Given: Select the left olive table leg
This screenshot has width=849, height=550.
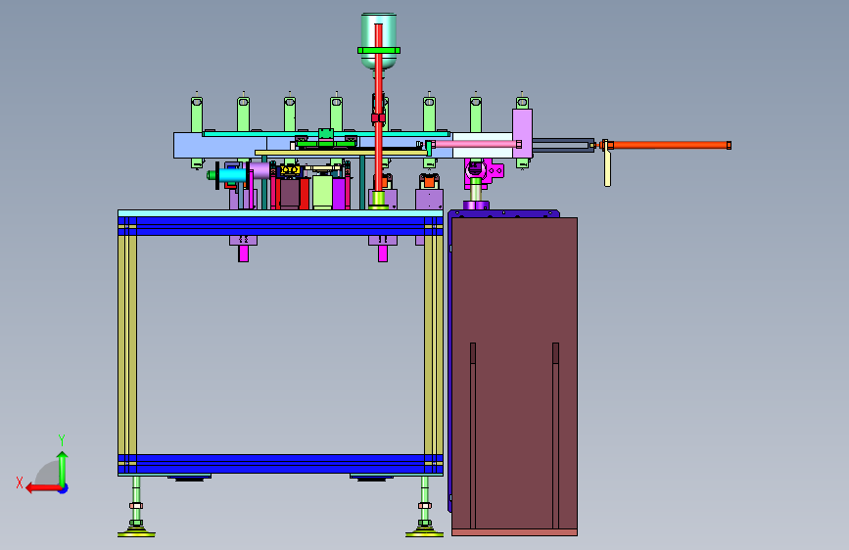Looking at the screenshot, I should pos(127,344).
